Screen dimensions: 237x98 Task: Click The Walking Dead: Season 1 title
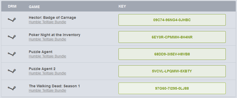click(x=54, y=86)
